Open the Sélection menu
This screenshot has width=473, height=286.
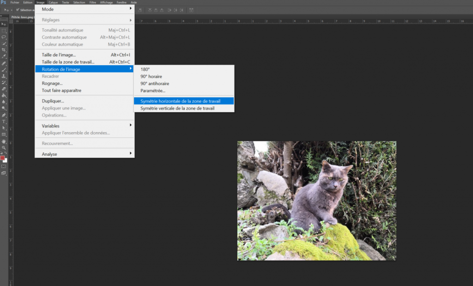click(x=79, y=2)
